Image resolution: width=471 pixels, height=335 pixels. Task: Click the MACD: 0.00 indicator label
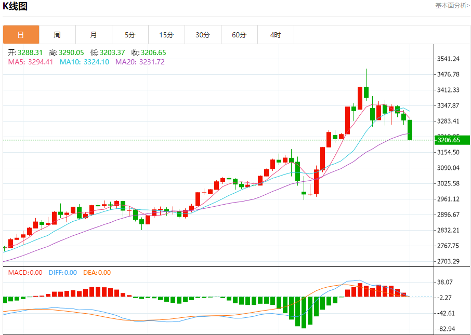click(x=25, y=273)
